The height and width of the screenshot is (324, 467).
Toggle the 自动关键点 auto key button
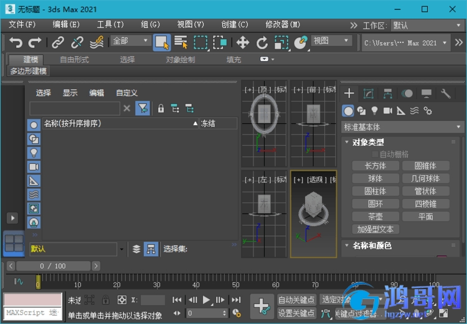coord(296,300)
